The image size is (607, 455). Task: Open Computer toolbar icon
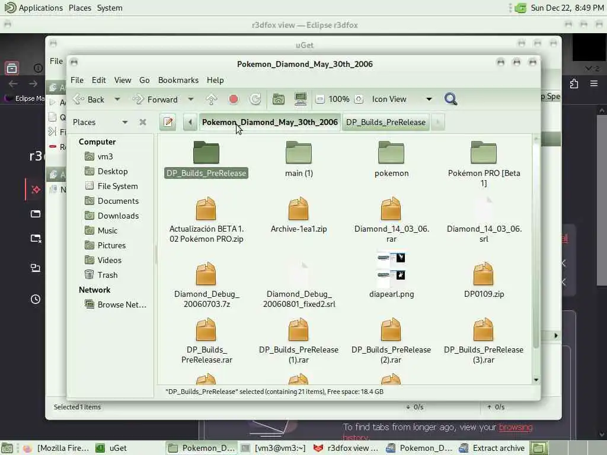[x=301, y=100]
